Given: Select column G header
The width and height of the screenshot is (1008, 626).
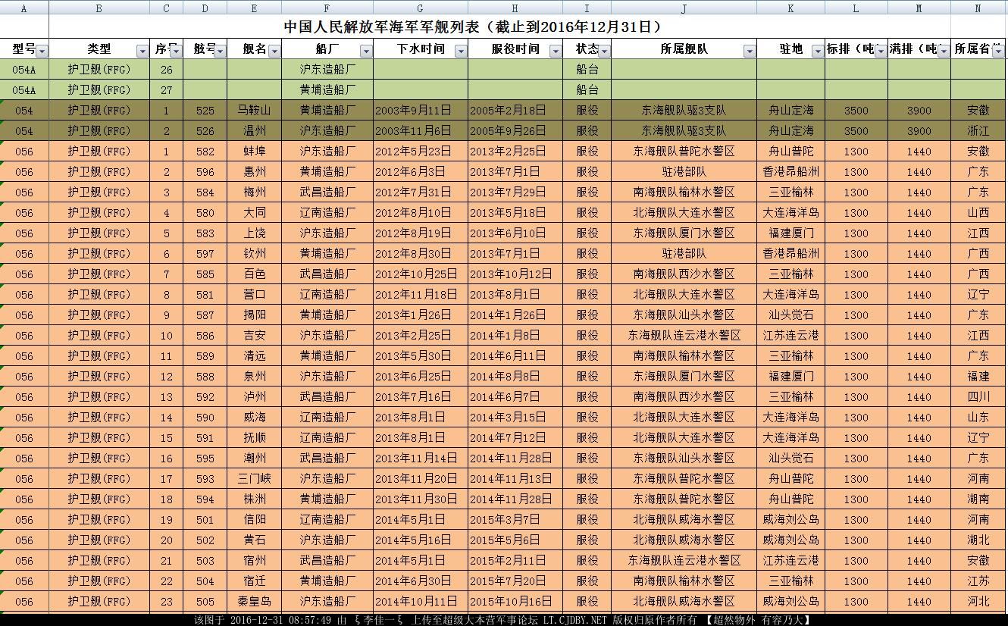Looking at the screenshot, I should pyautogui.click(x=421, y=8).
